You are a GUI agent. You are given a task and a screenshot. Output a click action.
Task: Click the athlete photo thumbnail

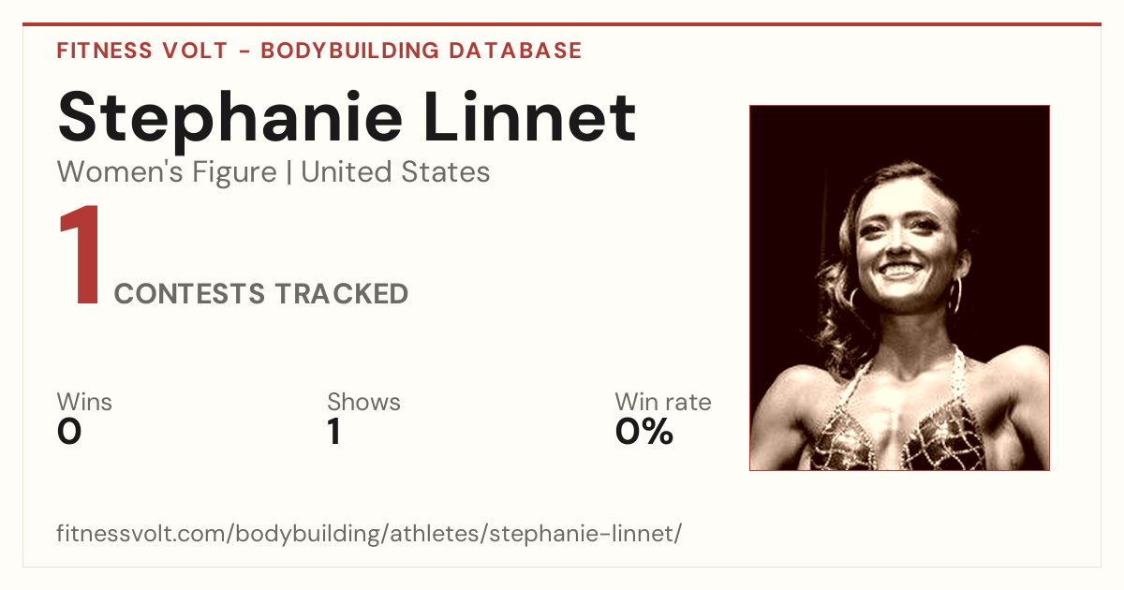pos(899,288)
